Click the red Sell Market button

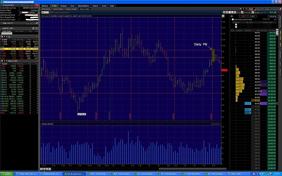click(243, 16)
